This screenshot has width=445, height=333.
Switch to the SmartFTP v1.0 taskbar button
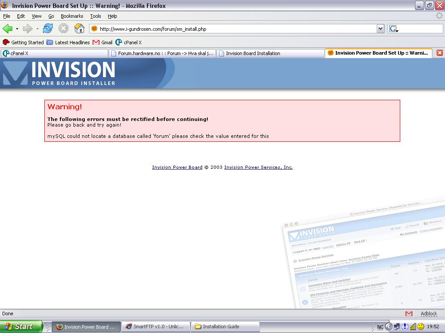155,326
